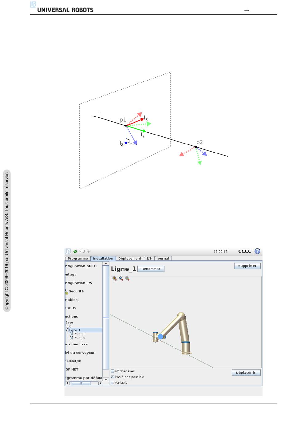Open the Montage sidebar entry

click(x=71, y=275)
